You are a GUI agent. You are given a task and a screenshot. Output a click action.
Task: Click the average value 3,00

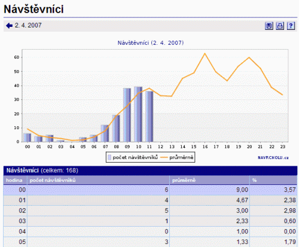pyautogui.click(x=242, y=211)
